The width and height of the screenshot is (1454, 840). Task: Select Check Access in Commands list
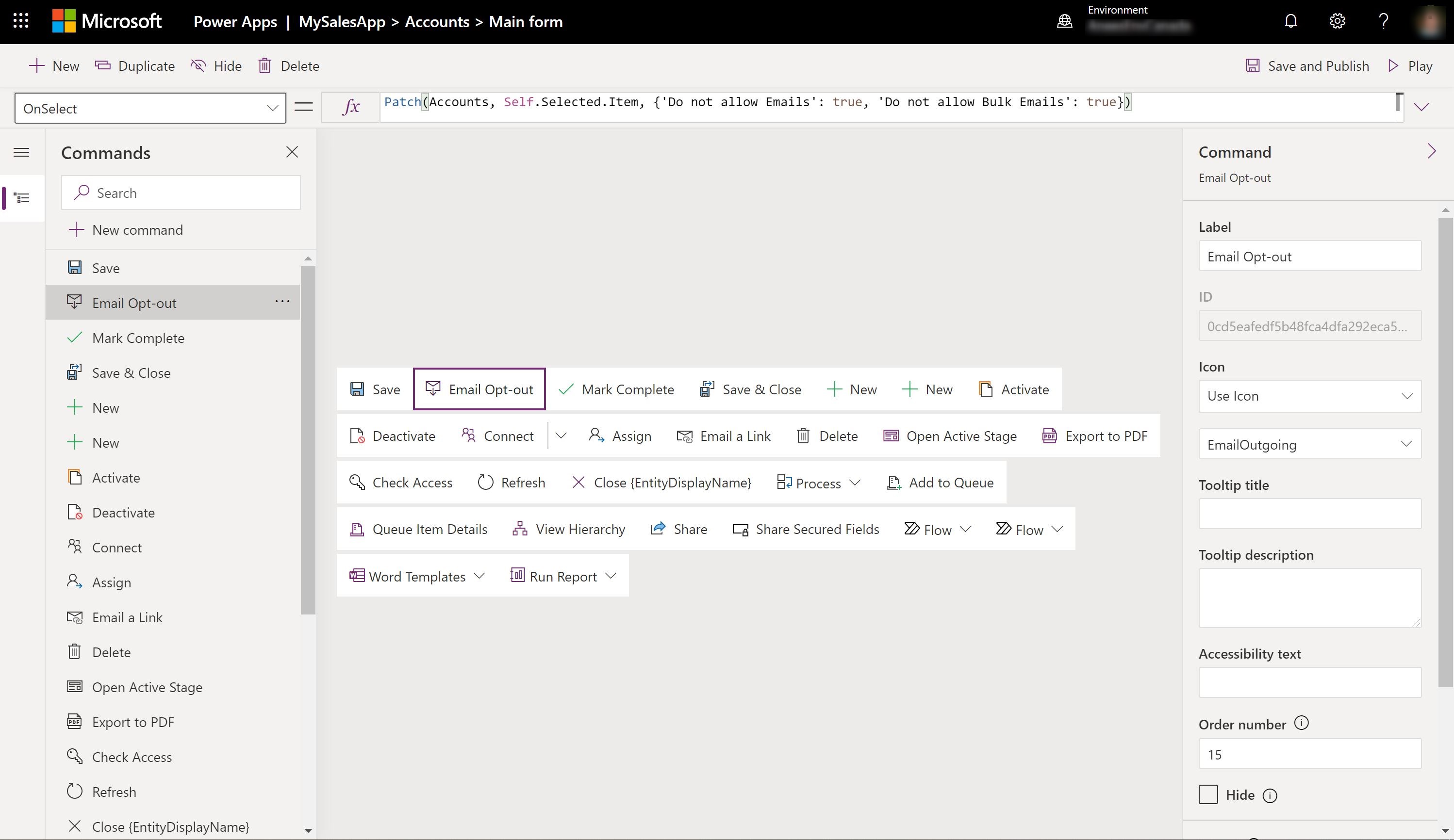[172, 757]
